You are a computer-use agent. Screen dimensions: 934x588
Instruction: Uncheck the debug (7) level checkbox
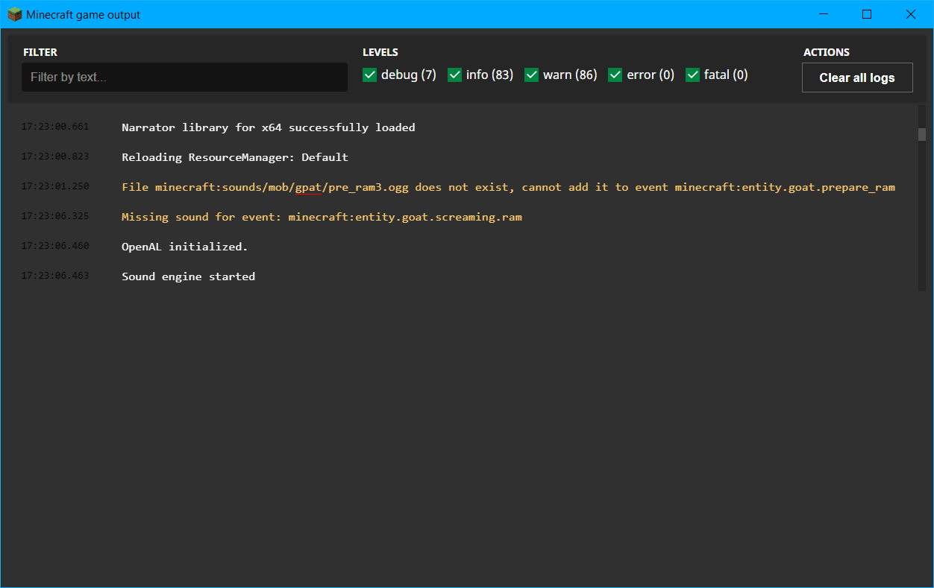369,75
